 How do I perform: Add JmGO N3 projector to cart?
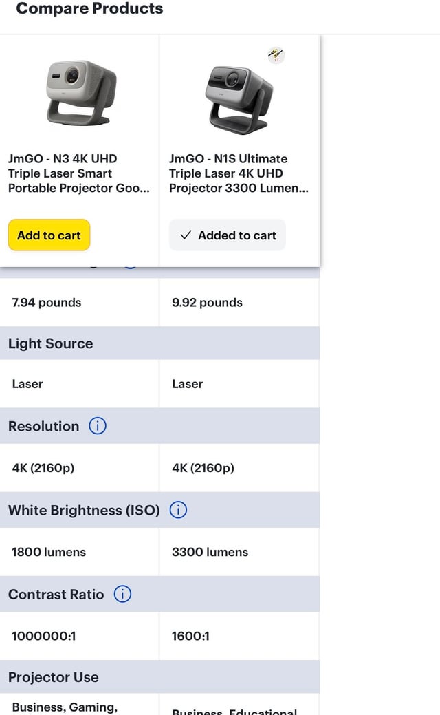[x=49, y=235]
